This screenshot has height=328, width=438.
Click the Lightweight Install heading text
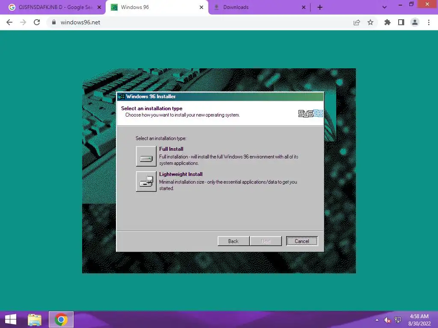[181, 174]
